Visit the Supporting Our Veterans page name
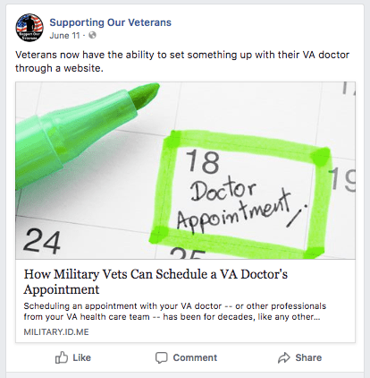 click(110, 22)
